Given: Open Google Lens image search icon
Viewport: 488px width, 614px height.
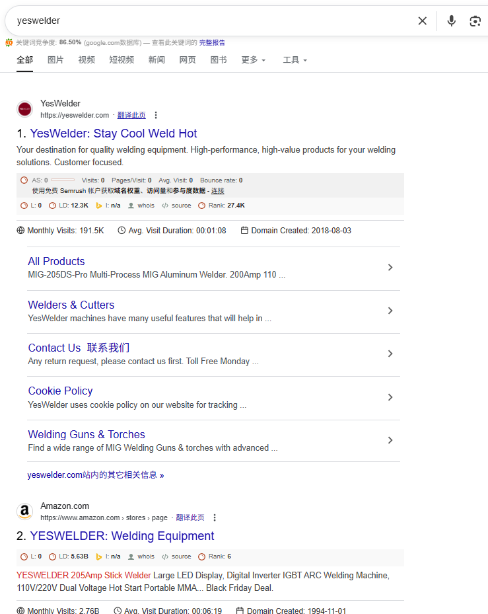Looking at the screenshot, I should pyautogui.click(x=475, y=21).
